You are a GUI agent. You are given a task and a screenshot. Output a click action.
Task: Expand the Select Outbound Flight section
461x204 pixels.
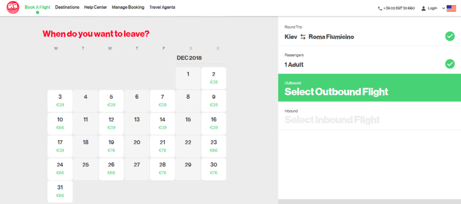tap(336, 92)
